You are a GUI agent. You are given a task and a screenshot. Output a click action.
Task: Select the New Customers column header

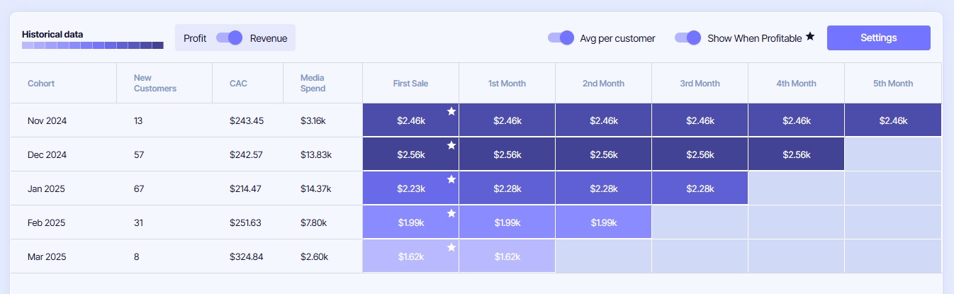tap(155, 84)
